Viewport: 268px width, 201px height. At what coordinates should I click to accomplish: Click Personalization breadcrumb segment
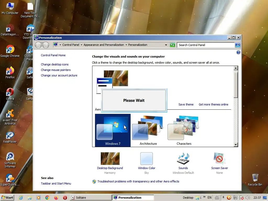138,45
